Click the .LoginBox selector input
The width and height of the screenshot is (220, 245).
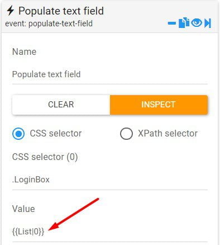[110, 180]
